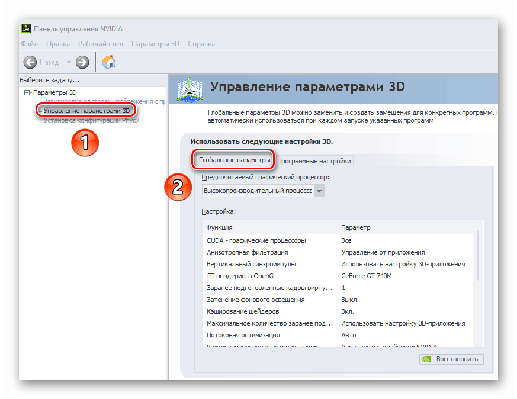Click the Функция column header
The image size is (517, 399).
(271, 227)
